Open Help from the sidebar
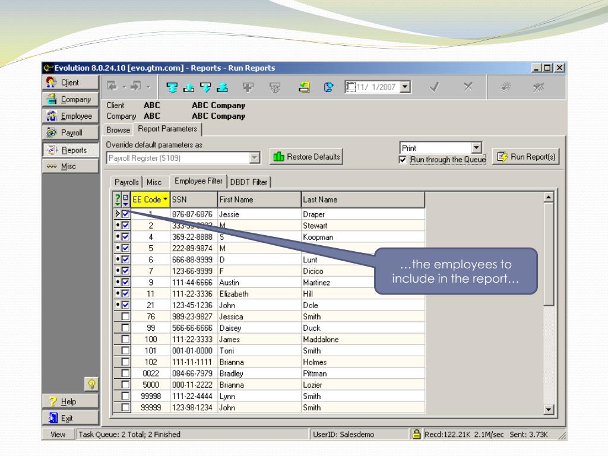Image resolution: width=608 pixels, height=456 pixels. [71, 401]
